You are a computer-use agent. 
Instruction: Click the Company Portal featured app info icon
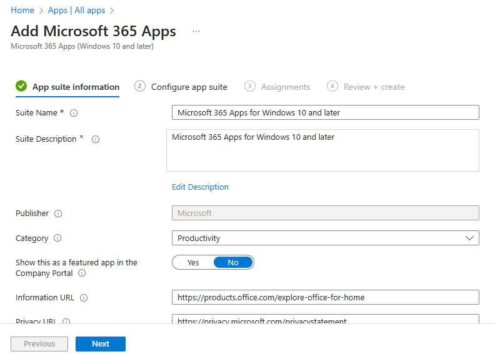[82, 273]
